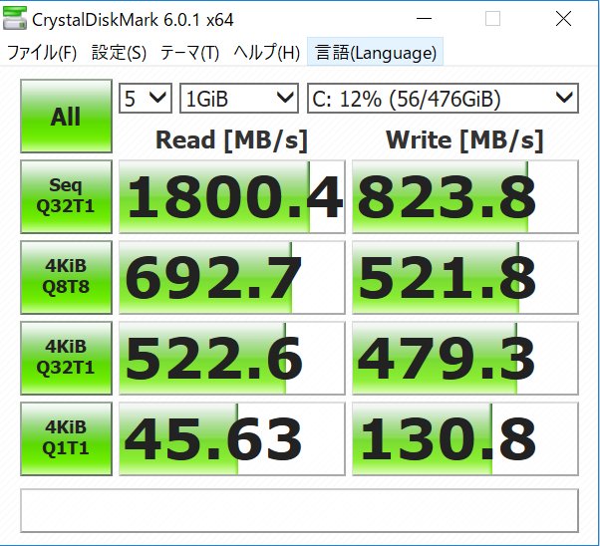Image resolution: width=600 pixels, height=546 pixels.
Task: Maximize the CrystalDiskMark window
Action: pyautogui.click(x=492, y=19)
